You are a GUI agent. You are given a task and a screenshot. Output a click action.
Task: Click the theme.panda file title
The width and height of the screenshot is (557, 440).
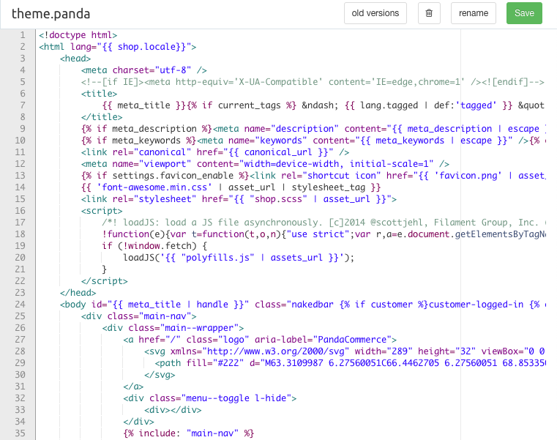tap(51, 14)
